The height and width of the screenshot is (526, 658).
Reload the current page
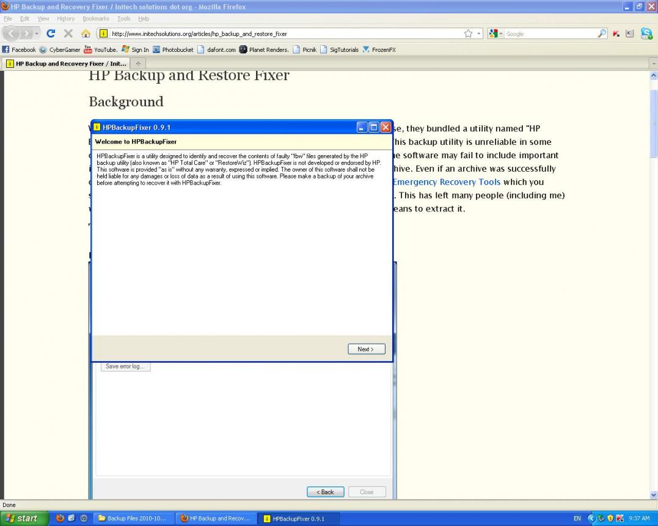(51, 34)
